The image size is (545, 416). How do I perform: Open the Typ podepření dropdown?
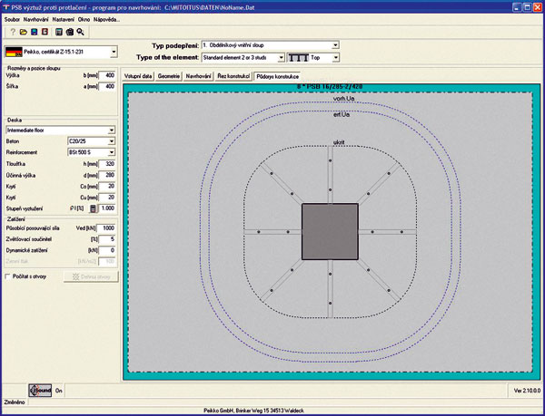tap(335, 44)
